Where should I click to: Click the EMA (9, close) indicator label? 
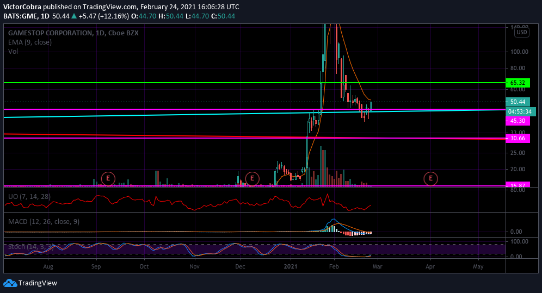click(30, 42)
